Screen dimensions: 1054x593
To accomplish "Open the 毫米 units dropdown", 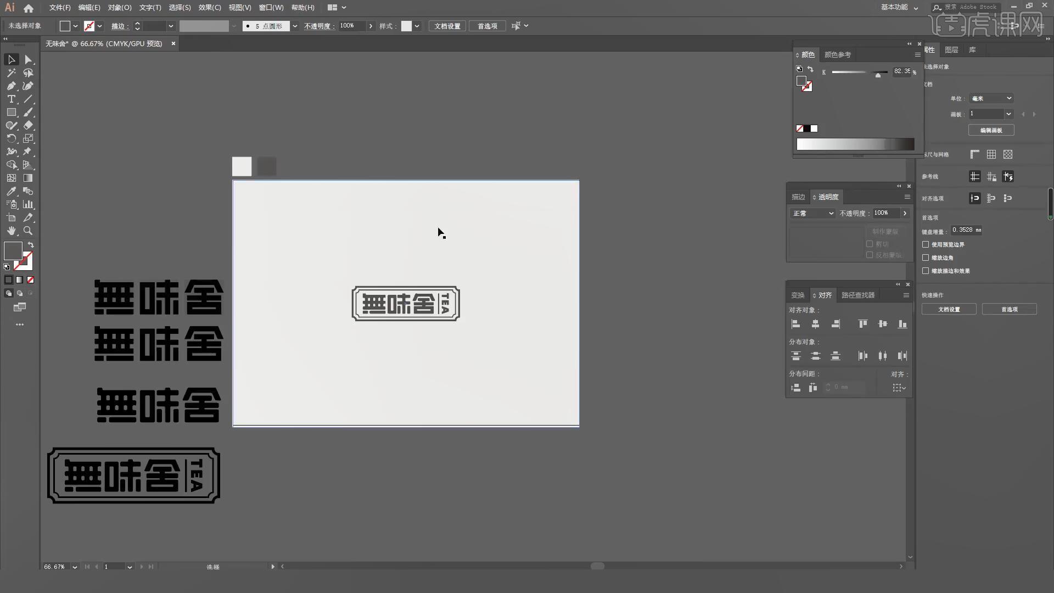I will click(x=991, y=98).
